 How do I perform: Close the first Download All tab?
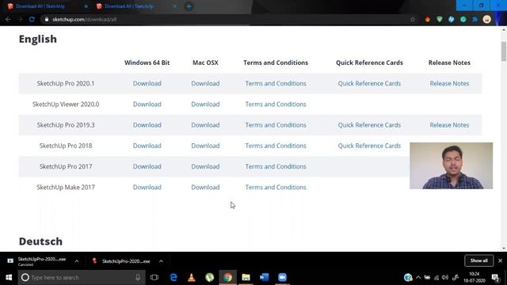[x=86, y=6]
